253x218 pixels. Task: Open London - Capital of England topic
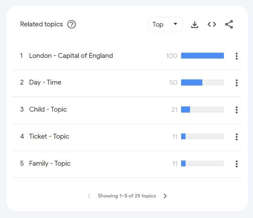[71, 56]
